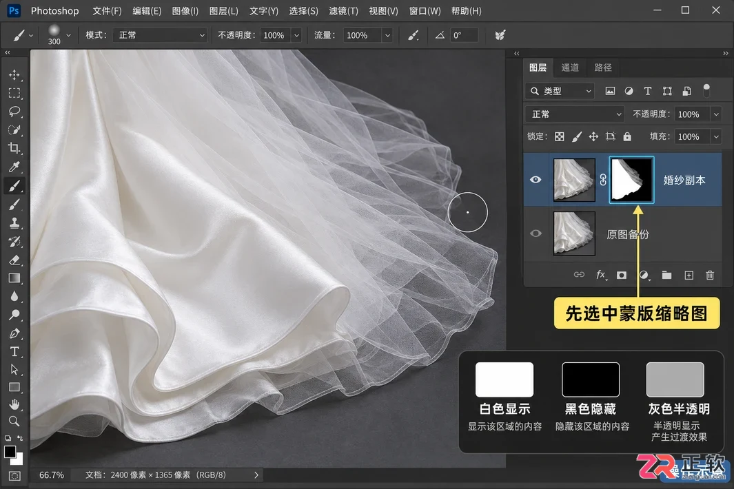Image resolution: width=734 pixels, height=489 pixels.
Task: Open the 编辑(E) menu
Action: (147, 11)
